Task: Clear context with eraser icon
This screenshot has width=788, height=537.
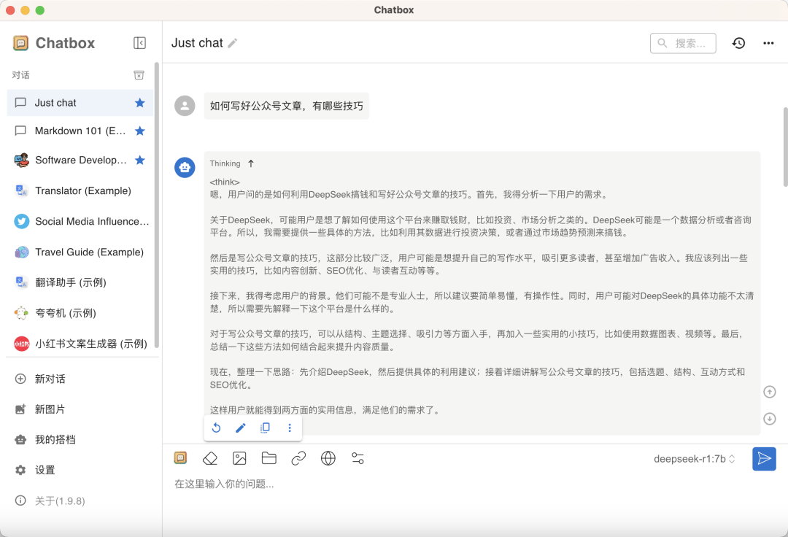Action: 210,458
